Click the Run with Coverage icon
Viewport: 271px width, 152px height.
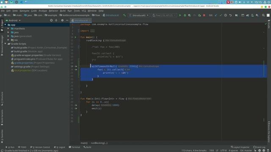(190, 15)
